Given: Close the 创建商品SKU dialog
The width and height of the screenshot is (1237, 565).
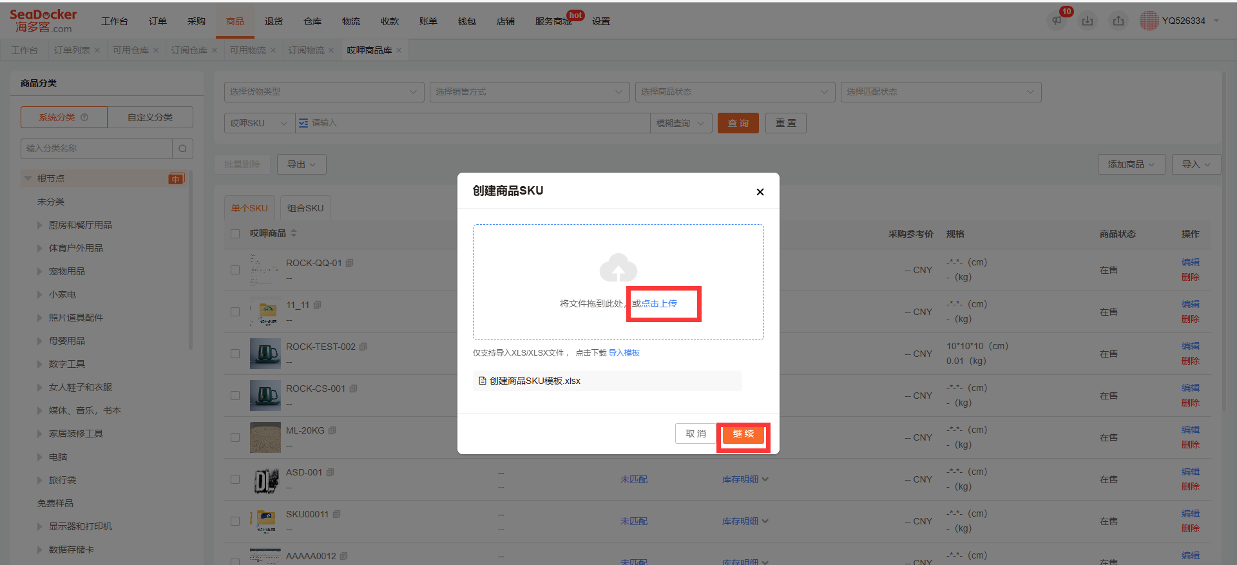Looking at the screenshot, I should (760, 192).
